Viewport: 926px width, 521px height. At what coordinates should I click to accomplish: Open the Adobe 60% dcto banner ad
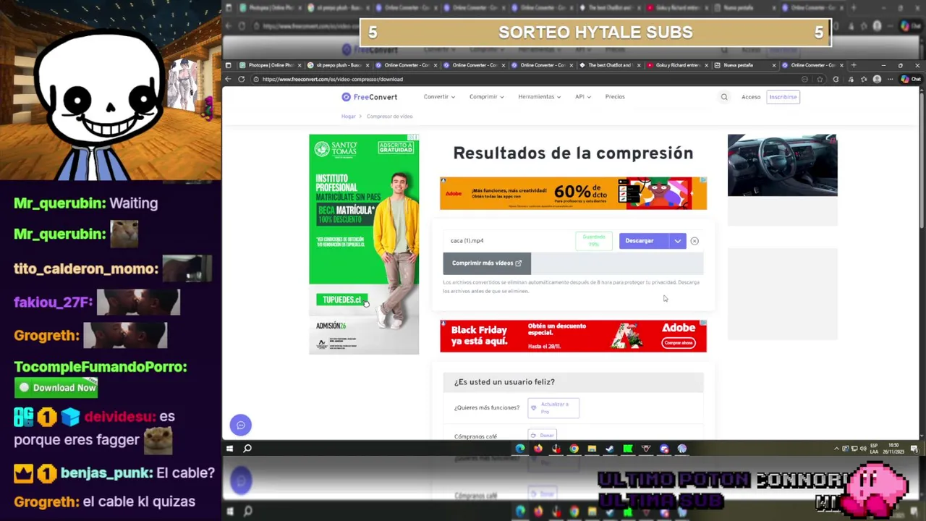coord(573,193)
